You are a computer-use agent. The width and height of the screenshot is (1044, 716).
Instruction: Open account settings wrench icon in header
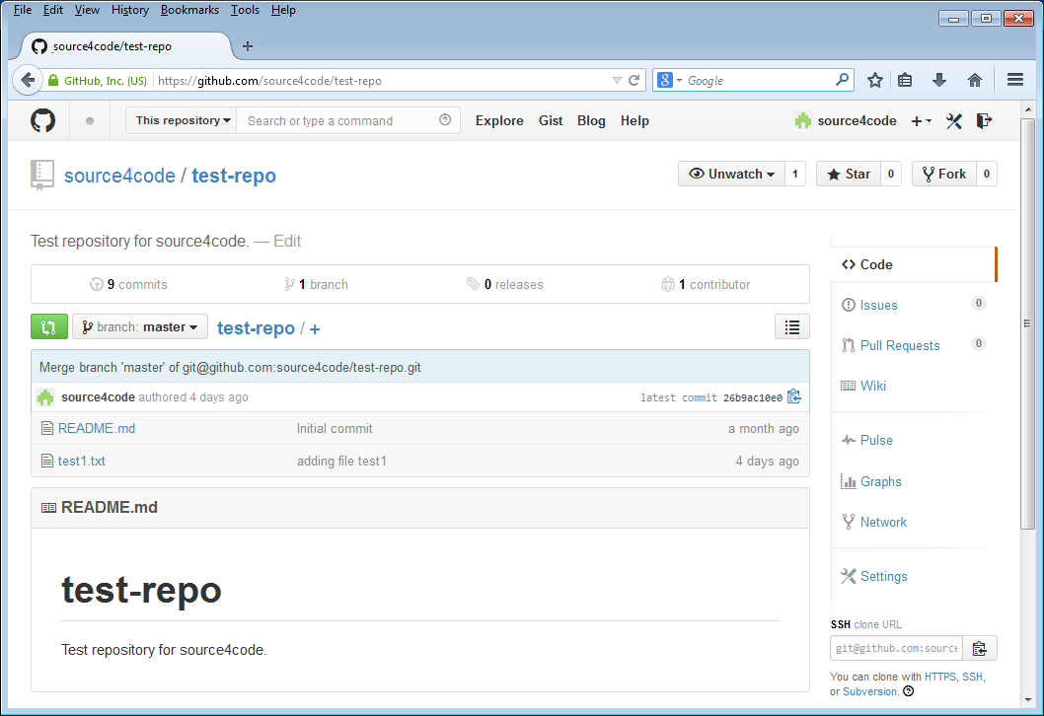(953, 121)
